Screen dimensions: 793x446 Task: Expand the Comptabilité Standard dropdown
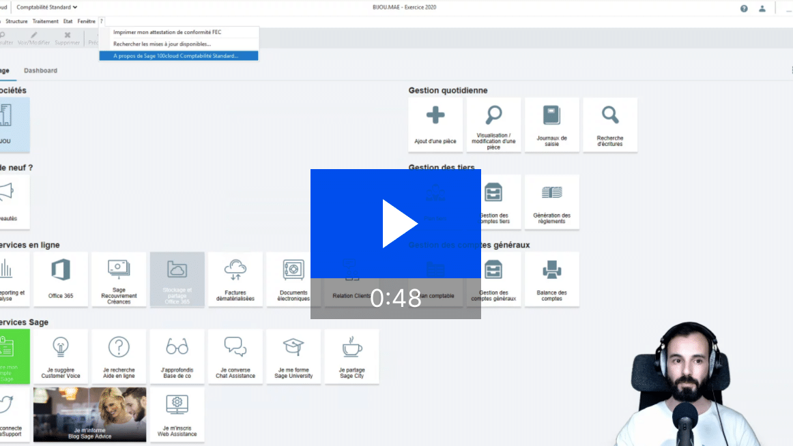(x=46, y=7)
